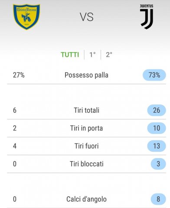Open the Tiri totali stat label
The width and height of the screenshot is (170, 208).
click(86, 110)
